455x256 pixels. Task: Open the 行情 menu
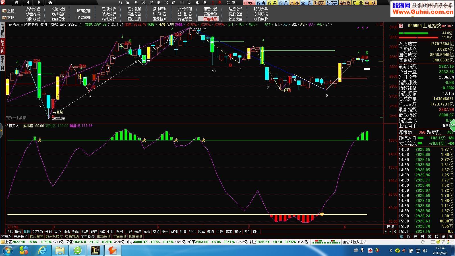click(x=124, y=3)
